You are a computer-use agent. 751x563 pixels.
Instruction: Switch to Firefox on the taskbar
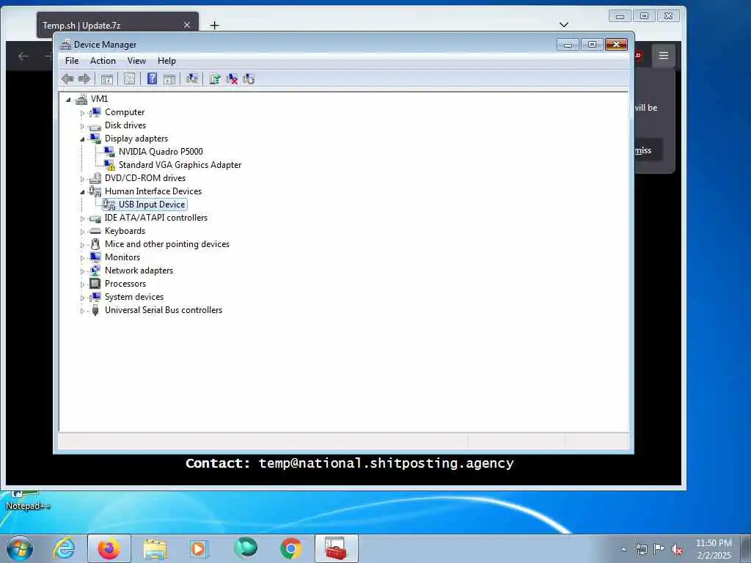(x=109, y=548)
